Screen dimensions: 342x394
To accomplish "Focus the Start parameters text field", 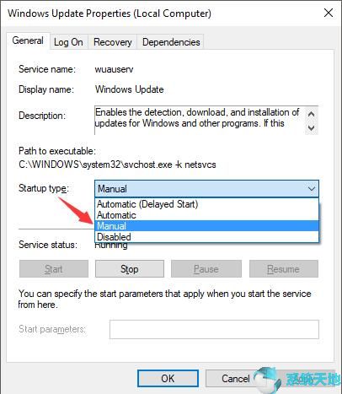I will click(214, 329).
